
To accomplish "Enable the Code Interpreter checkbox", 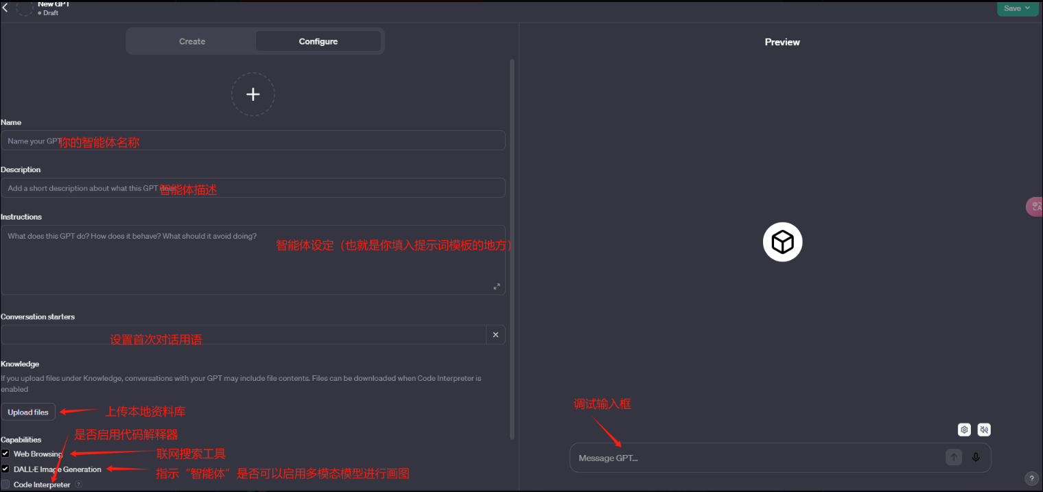I will pyautogui.click(x=5, y=484).
